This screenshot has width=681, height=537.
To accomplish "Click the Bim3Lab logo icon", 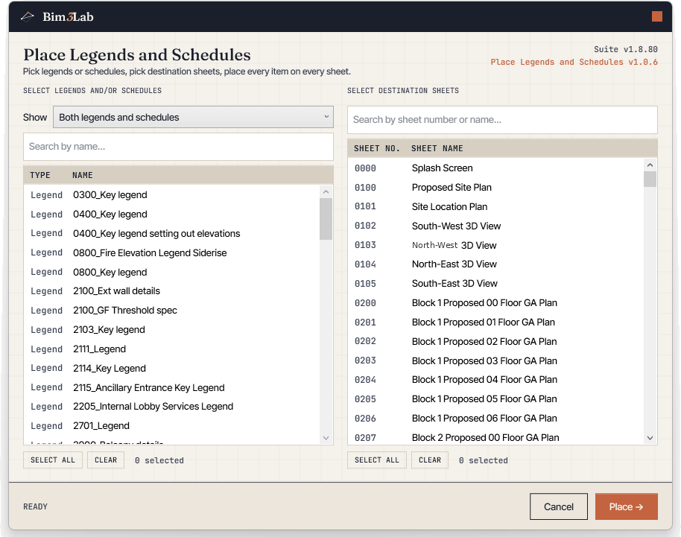I will 27,17.
